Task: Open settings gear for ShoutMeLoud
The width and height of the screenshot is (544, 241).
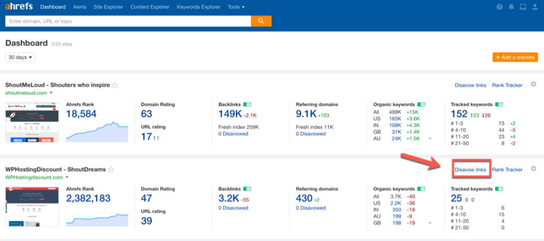Action: pos(533,84)
